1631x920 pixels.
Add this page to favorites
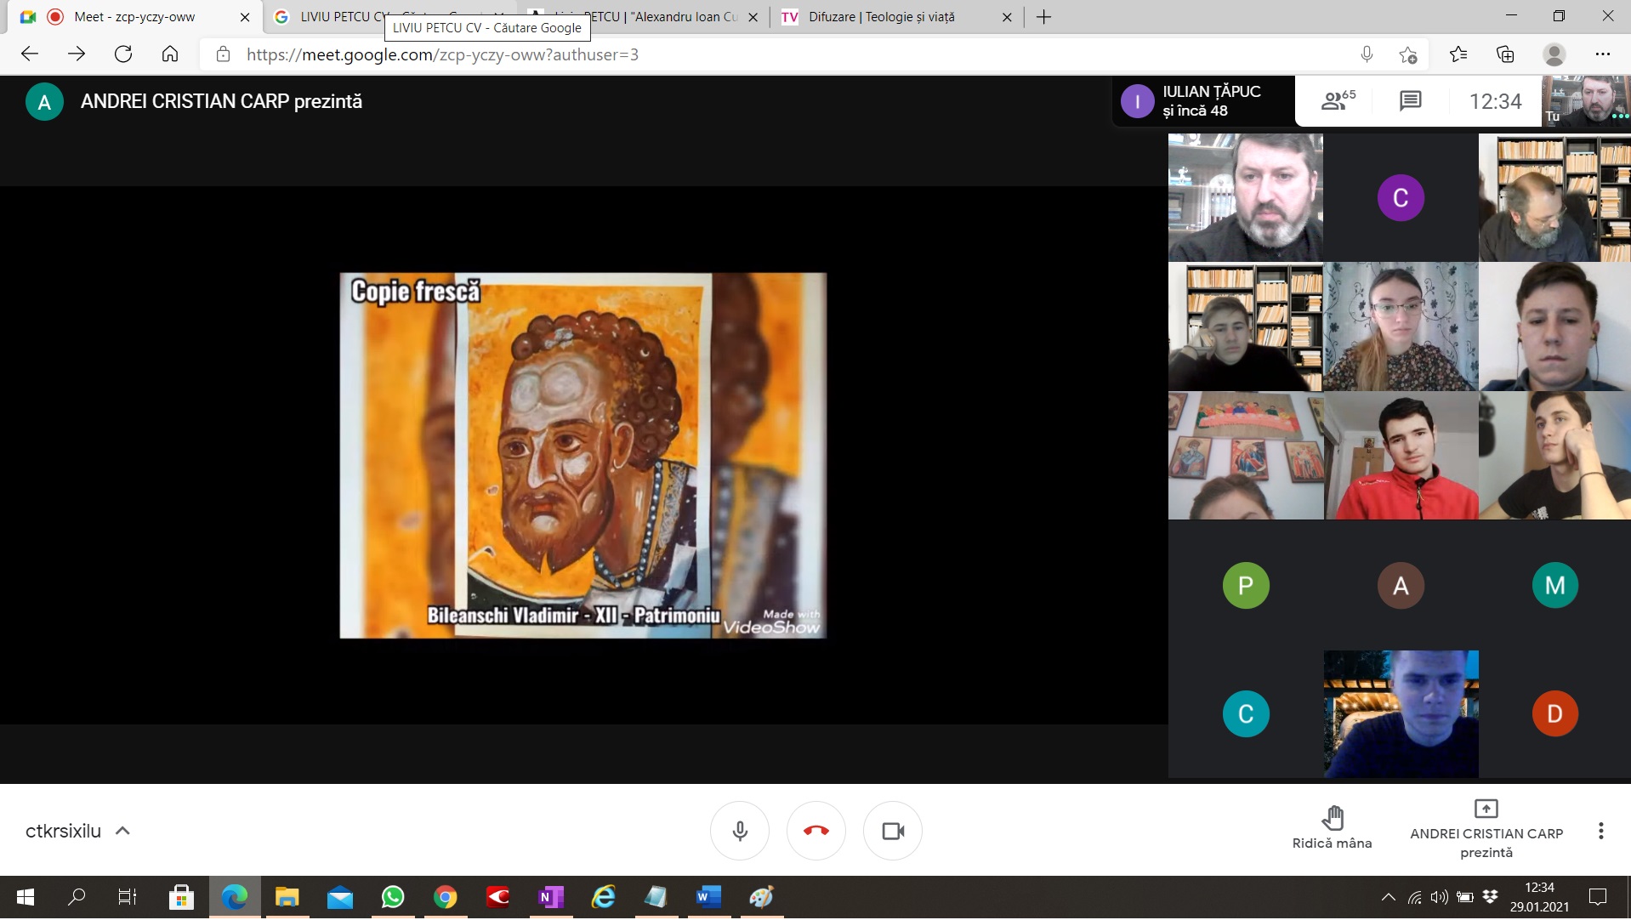coord(1408,54)
